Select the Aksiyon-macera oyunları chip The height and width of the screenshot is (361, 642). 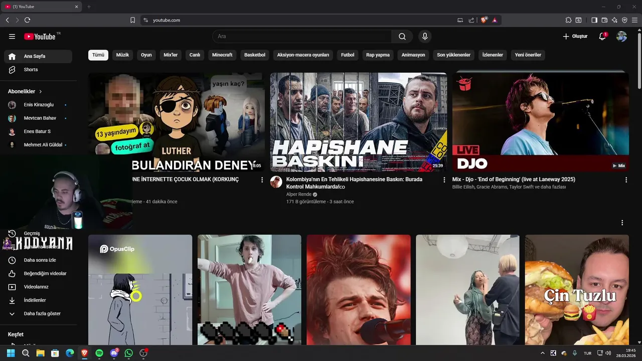[x=303, y=55]
